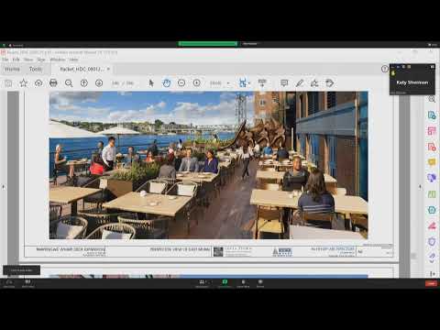Click the stamp tool icon
Image resolution: width=440 pixels, height=330 pixels.
tap(329, 83)
